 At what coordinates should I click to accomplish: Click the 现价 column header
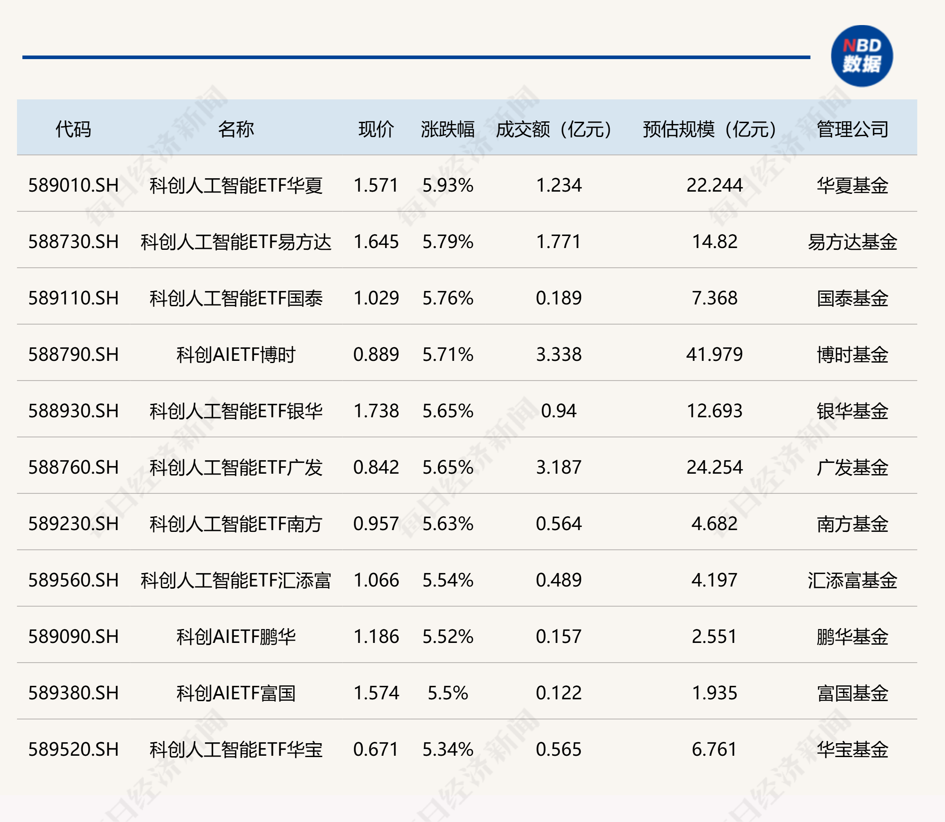376,129
